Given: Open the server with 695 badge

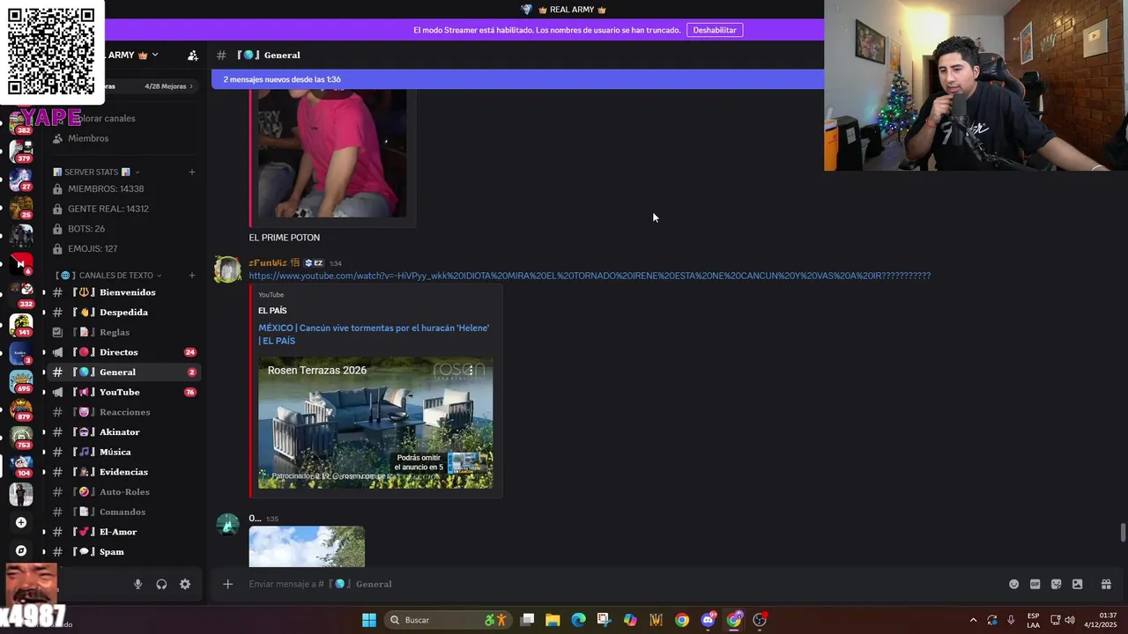Looking at the screenshot, I should point(21,380).
